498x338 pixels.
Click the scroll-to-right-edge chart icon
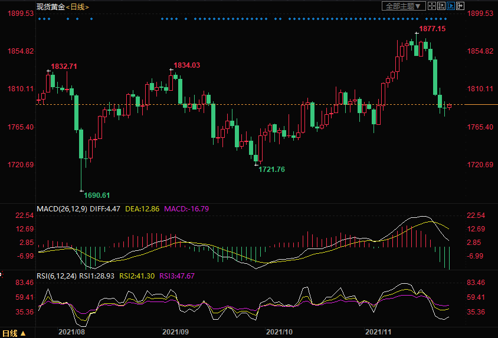tap(460, 6)
